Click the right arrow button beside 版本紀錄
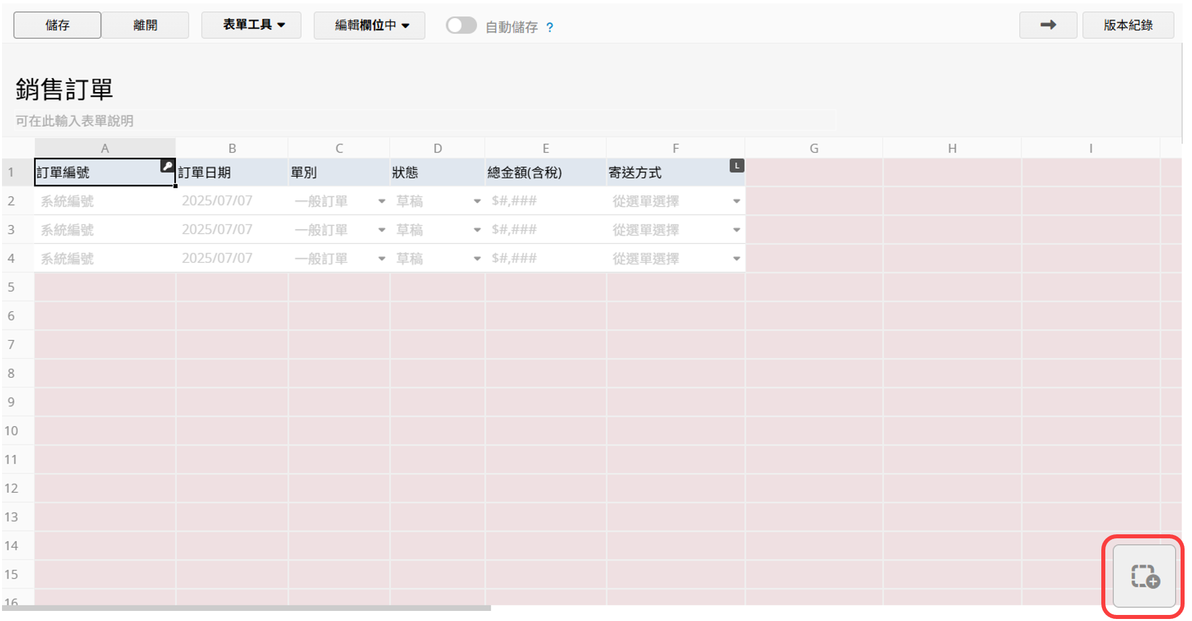 (x=1048, y=25)
